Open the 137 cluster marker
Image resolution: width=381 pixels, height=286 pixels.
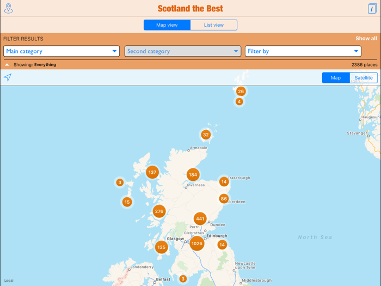(x=152, y=172)
